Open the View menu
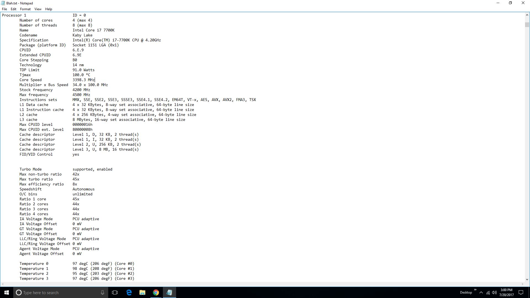530x298 pixels. (x=38, y=9)
